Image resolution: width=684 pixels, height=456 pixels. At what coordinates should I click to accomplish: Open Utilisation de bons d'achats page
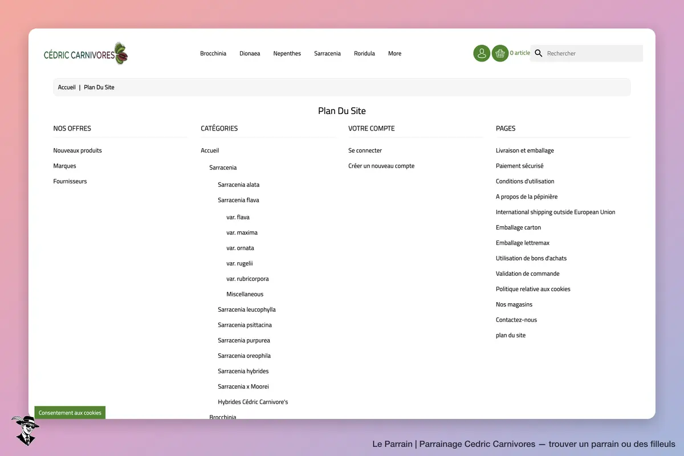point(531,258)
